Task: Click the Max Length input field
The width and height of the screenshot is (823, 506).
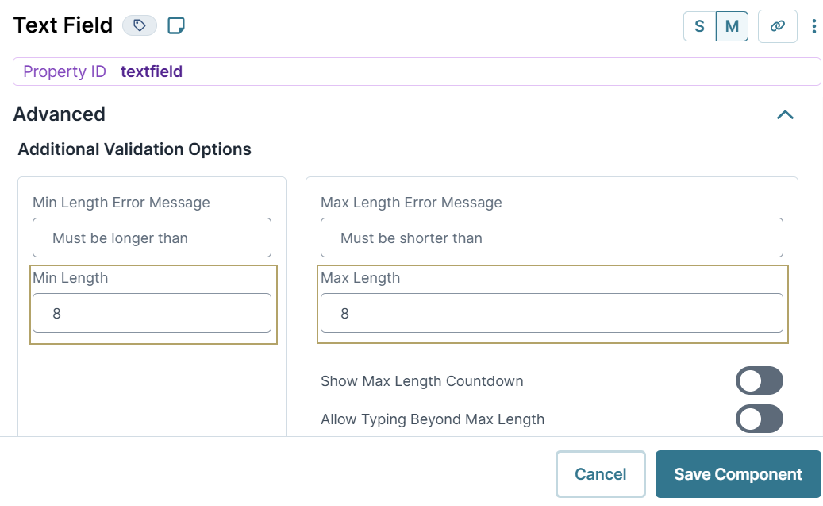Action: 552,313
